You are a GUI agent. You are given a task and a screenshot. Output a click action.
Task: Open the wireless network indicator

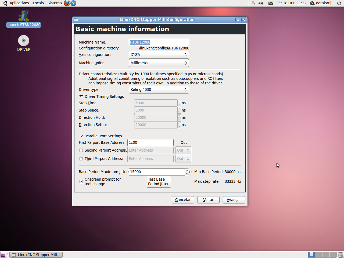[253, 3]
